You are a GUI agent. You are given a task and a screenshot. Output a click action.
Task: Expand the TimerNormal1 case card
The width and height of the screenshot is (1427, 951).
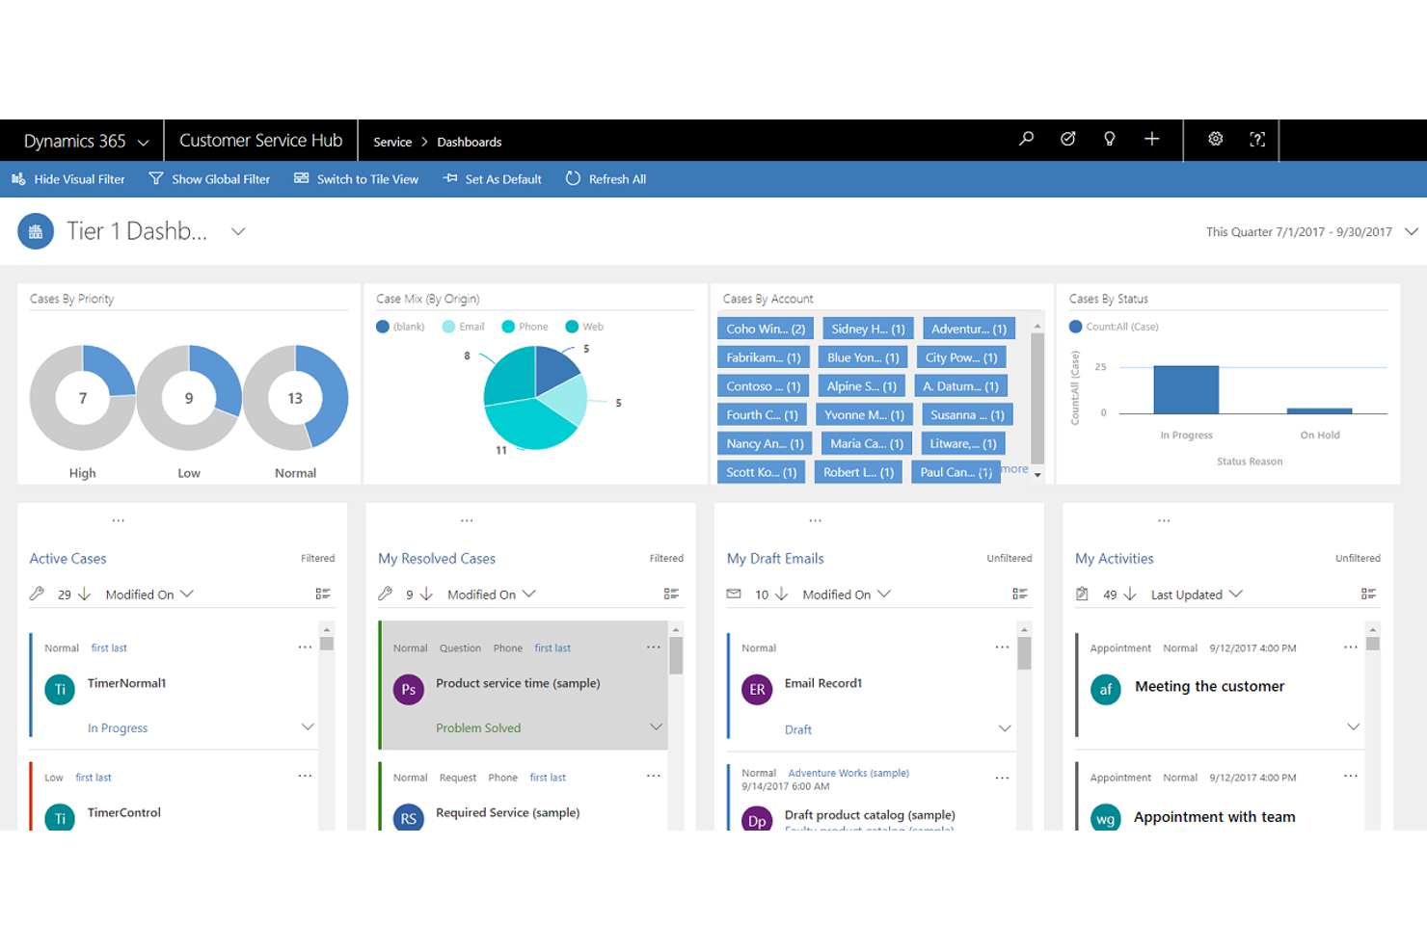pyautogui.click(x=308, y=727)
